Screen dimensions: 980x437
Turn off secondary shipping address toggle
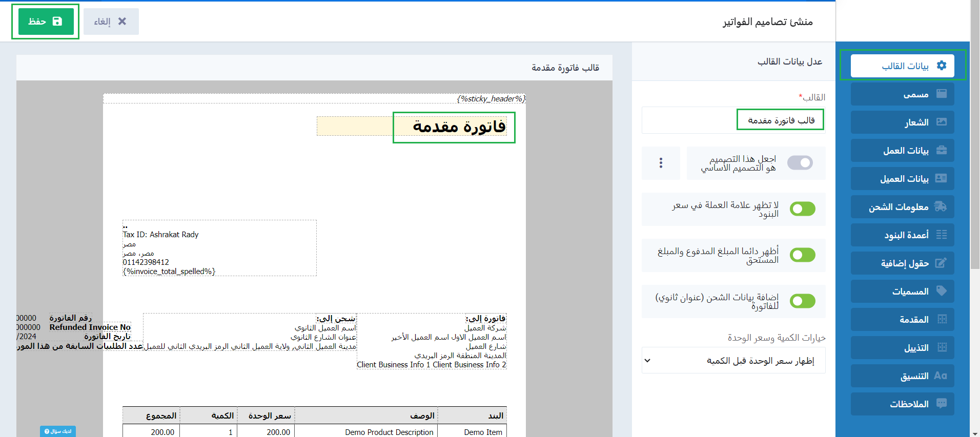tap(802, 301)
